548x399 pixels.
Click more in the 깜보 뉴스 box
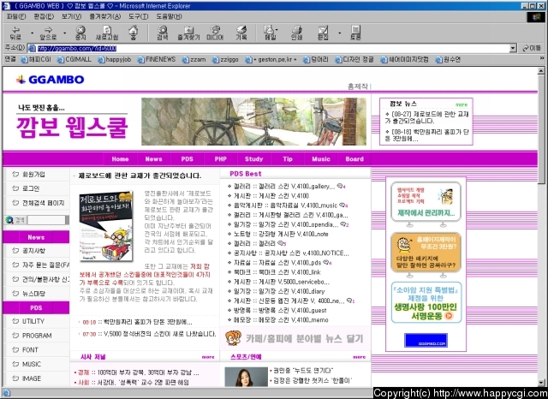[x=462, y=104]
